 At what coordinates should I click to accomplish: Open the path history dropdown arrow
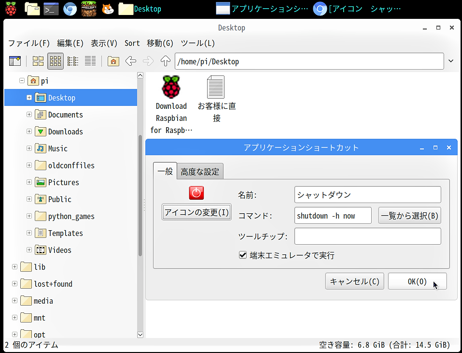click(x=451, y=61)
